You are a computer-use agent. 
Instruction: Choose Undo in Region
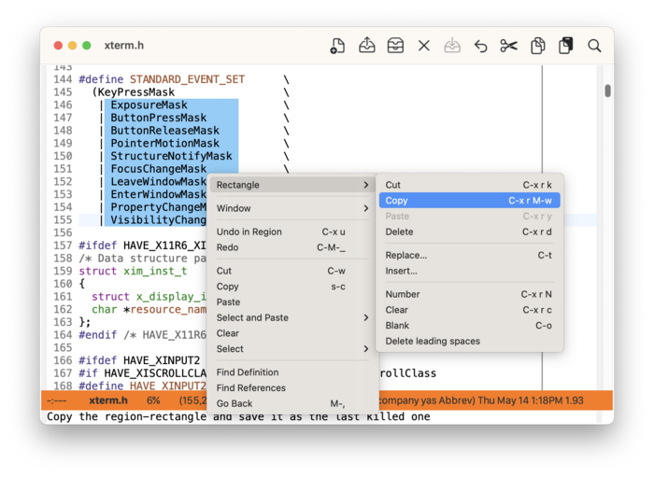click(x=291, y=231)
